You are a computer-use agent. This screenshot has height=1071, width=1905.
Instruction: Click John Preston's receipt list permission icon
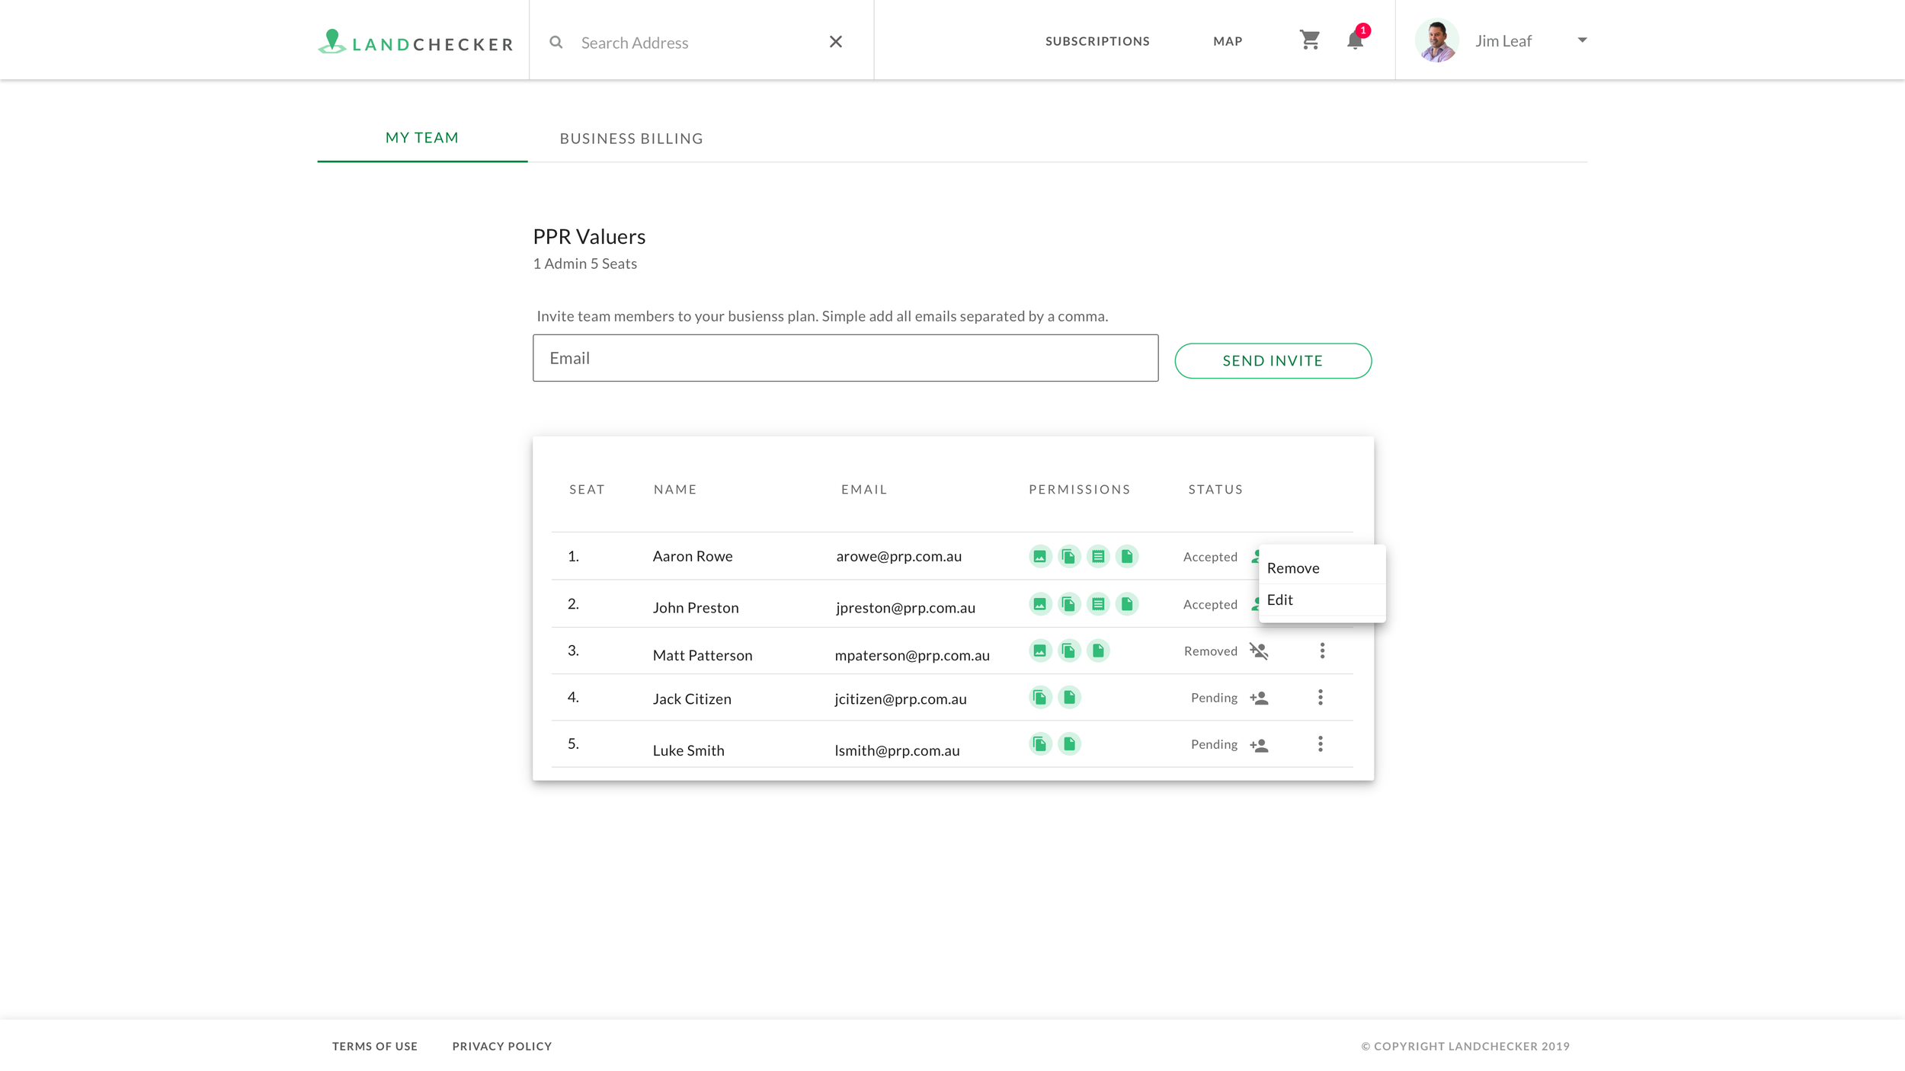click(1097, 605)
